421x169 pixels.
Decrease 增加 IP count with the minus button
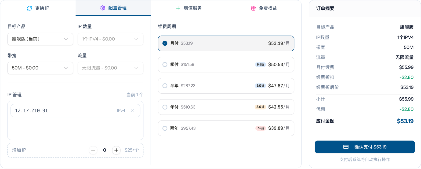[93, 150]
